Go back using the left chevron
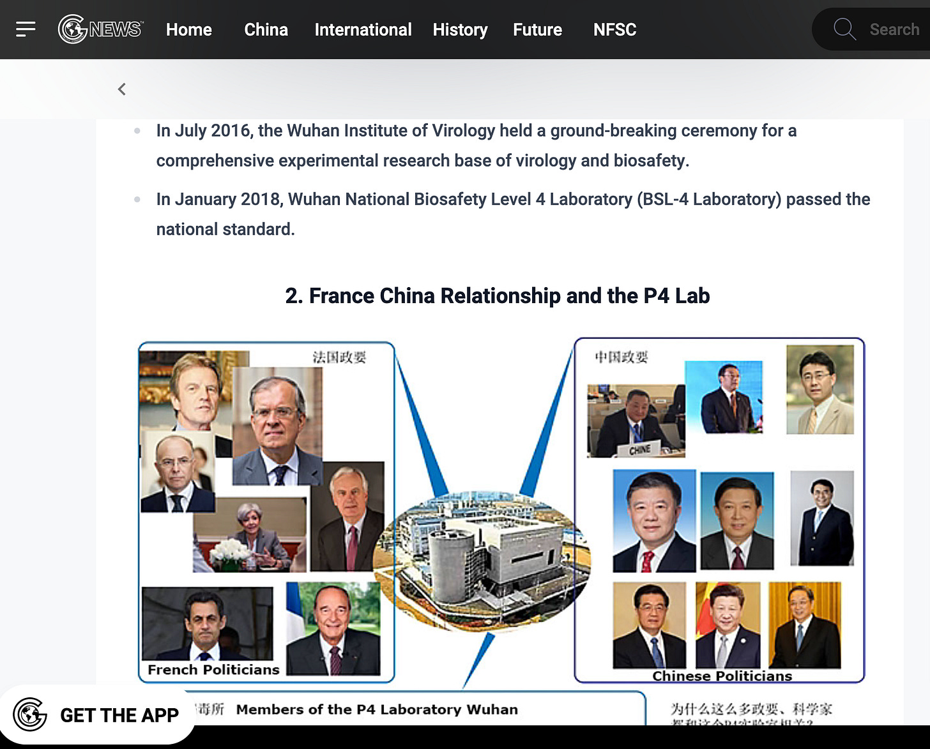 tap(122, 89)
